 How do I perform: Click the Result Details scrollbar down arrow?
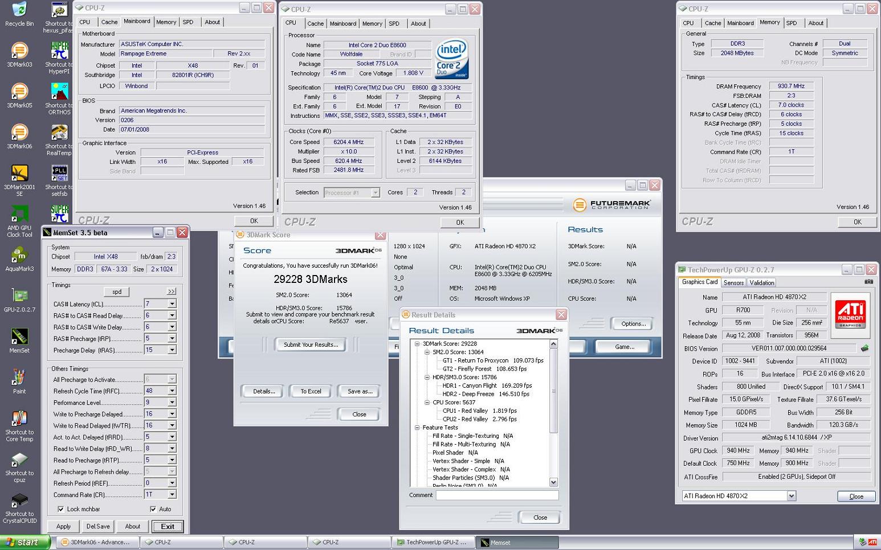tap(553, 482)
